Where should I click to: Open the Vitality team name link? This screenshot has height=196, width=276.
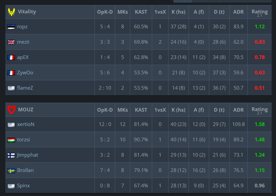[x=27, y=12]
